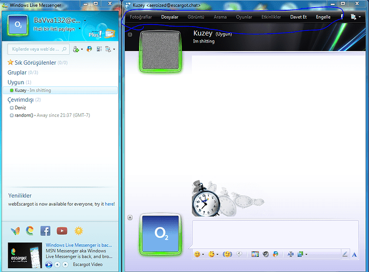This screenshot has width=369, height=272.
Task: Click the sound speaker icon in chat toolbar
Action: (x=265, y=254)
